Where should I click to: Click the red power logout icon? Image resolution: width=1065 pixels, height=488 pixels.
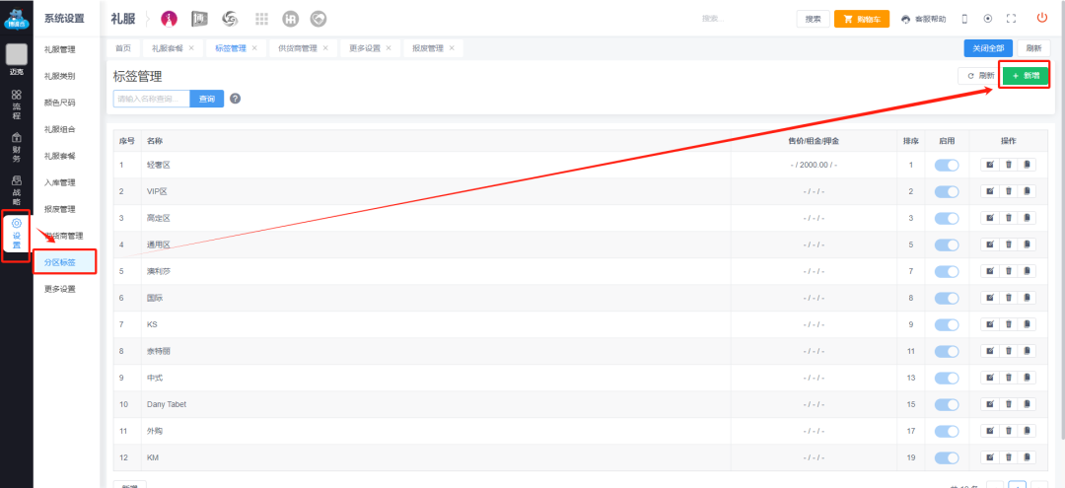pyautogui.click(x=1042, y=19)
